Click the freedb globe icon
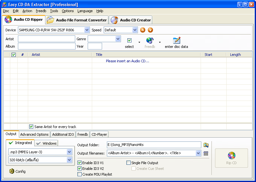The height and width of the screenshot is (182, 256). click(150, 41)
